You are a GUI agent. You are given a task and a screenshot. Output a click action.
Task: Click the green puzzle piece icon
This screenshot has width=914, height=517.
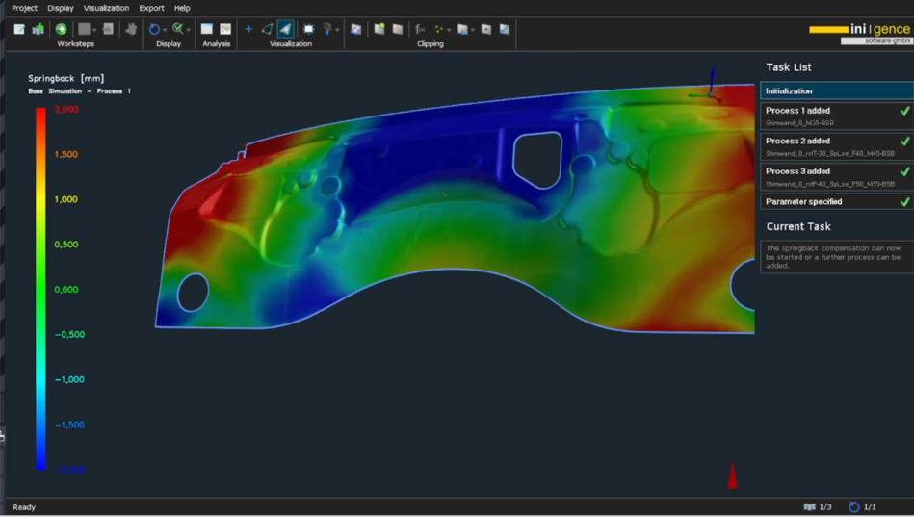point(39,29)
